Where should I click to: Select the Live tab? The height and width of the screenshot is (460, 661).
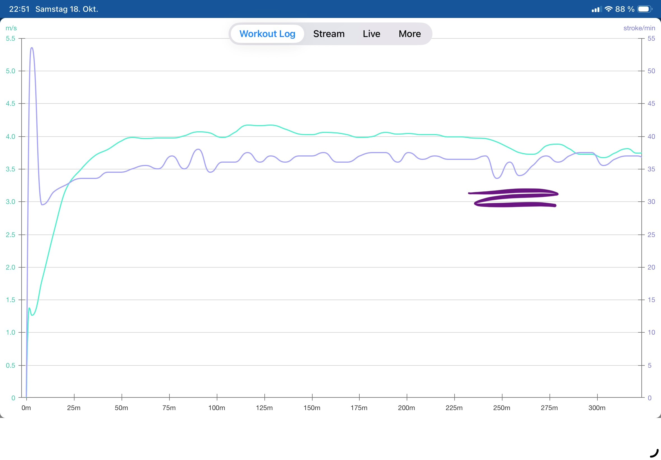(x=371, y=34)
